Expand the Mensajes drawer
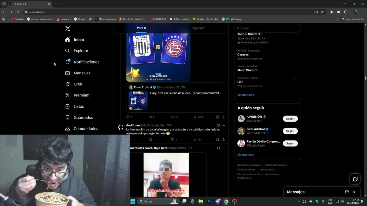The height and width of the screenshot is (206, 367). [x=354, y=192]
